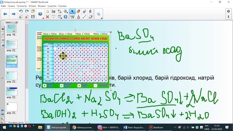
Task: Click the Paste icon
Action: pos(47,11)
